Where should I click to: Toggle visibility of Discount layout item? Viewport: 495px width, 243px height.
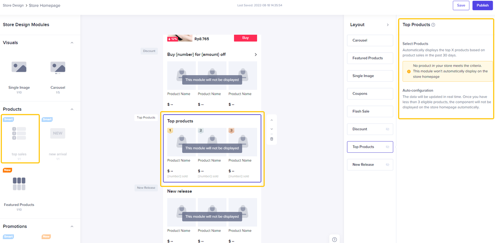pyautogui.click(x=387, y=129)
